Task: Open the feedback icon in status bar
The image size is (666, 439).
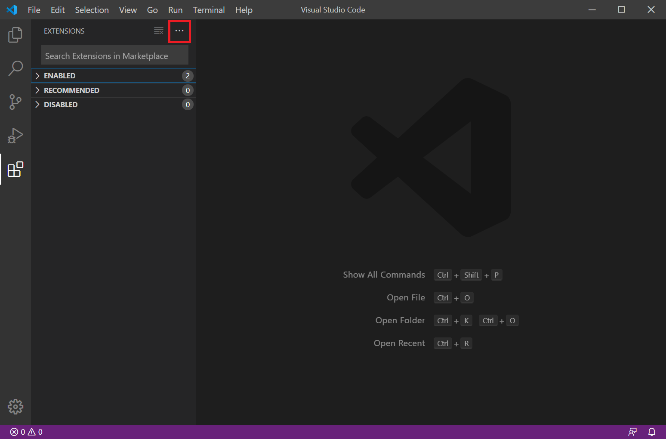Action: 632,432
